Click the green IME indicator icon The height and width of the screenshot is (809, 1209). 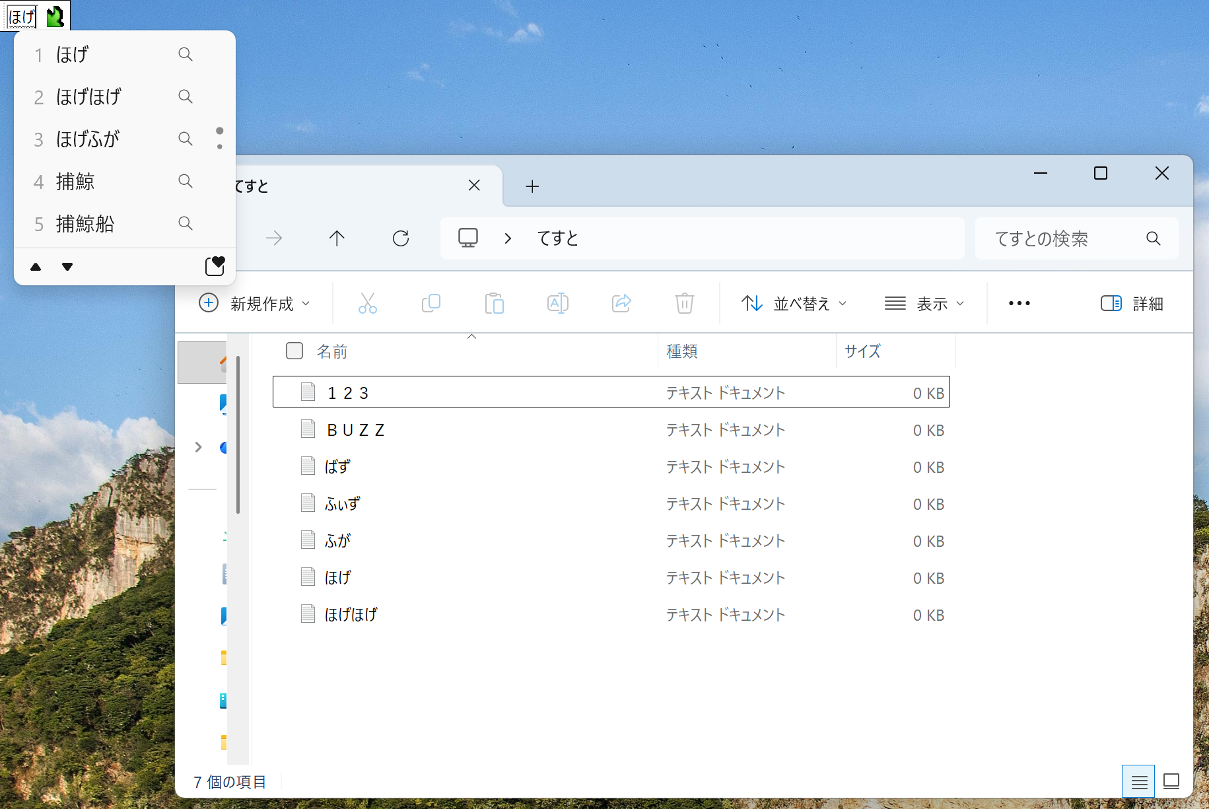tap(55, 16)
